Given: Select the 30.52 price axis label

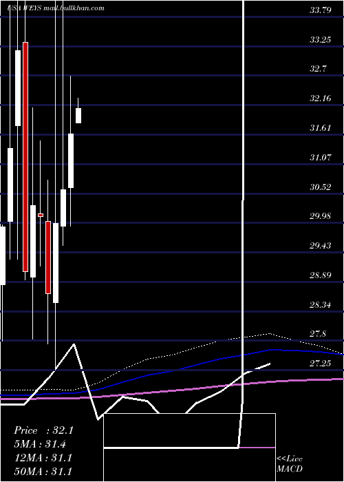Looking at the screenshot, I should 321,187.
